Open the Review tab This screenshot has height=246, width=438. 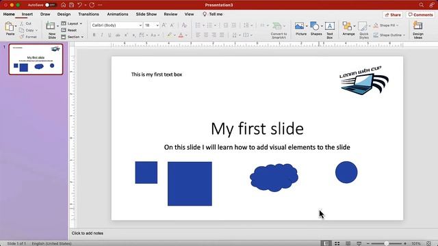(x=170, y=14)
